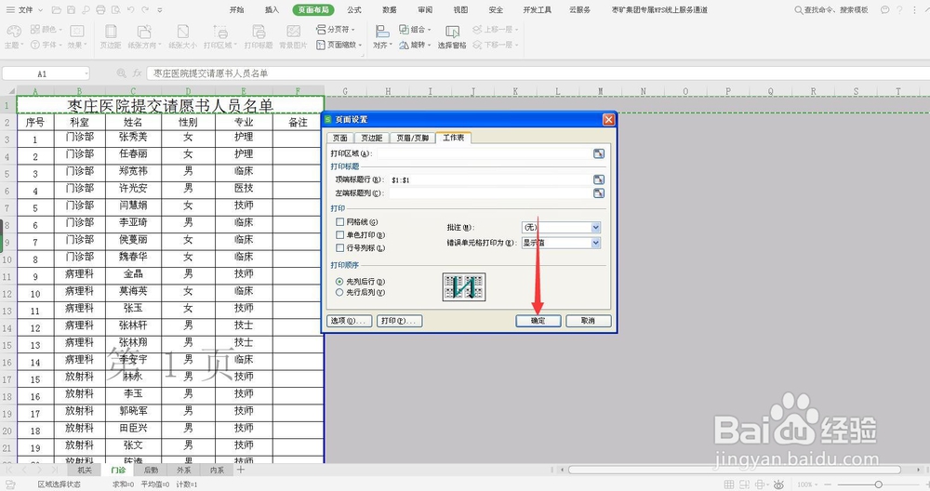930x491 pixels.
Task: Open the 批注 dropdown
Action: tap(595, 228)
